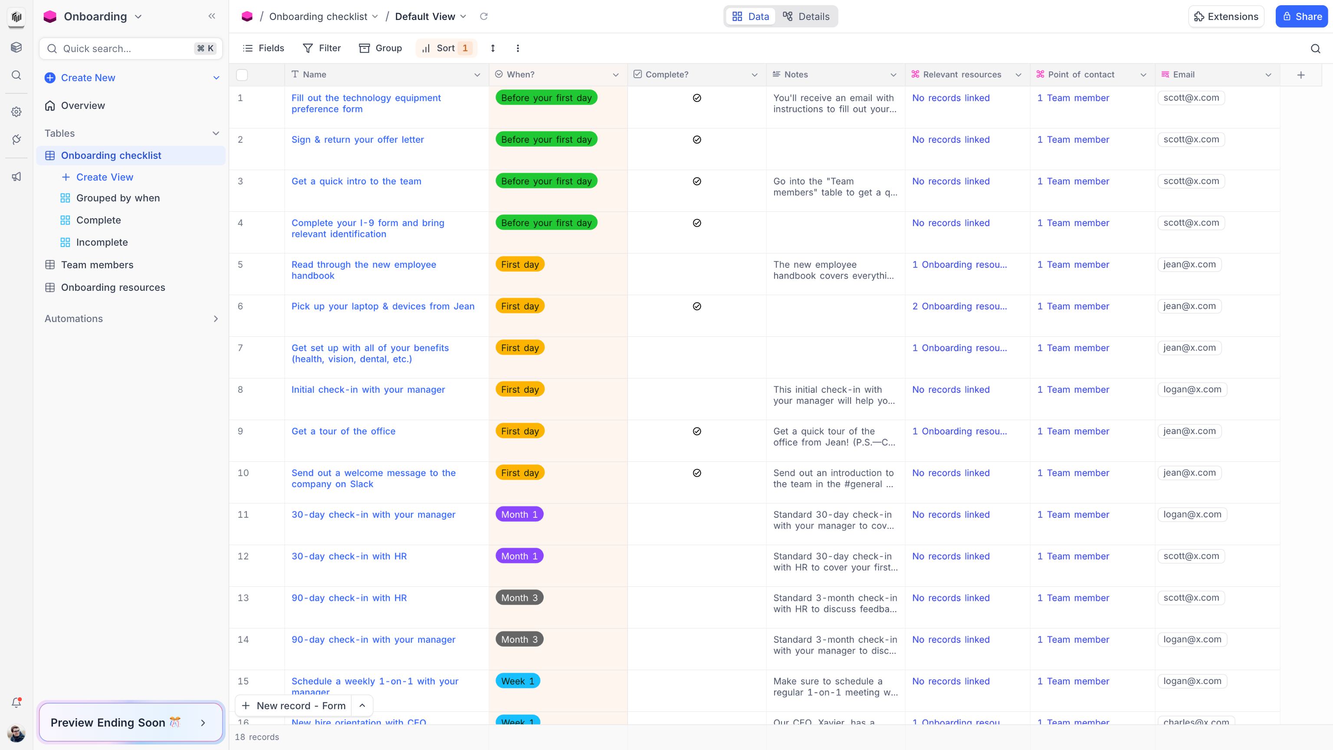Click the search icon in the mini sidebar
The width and height of the screenshot is (1333, 750).
[16, 76]
